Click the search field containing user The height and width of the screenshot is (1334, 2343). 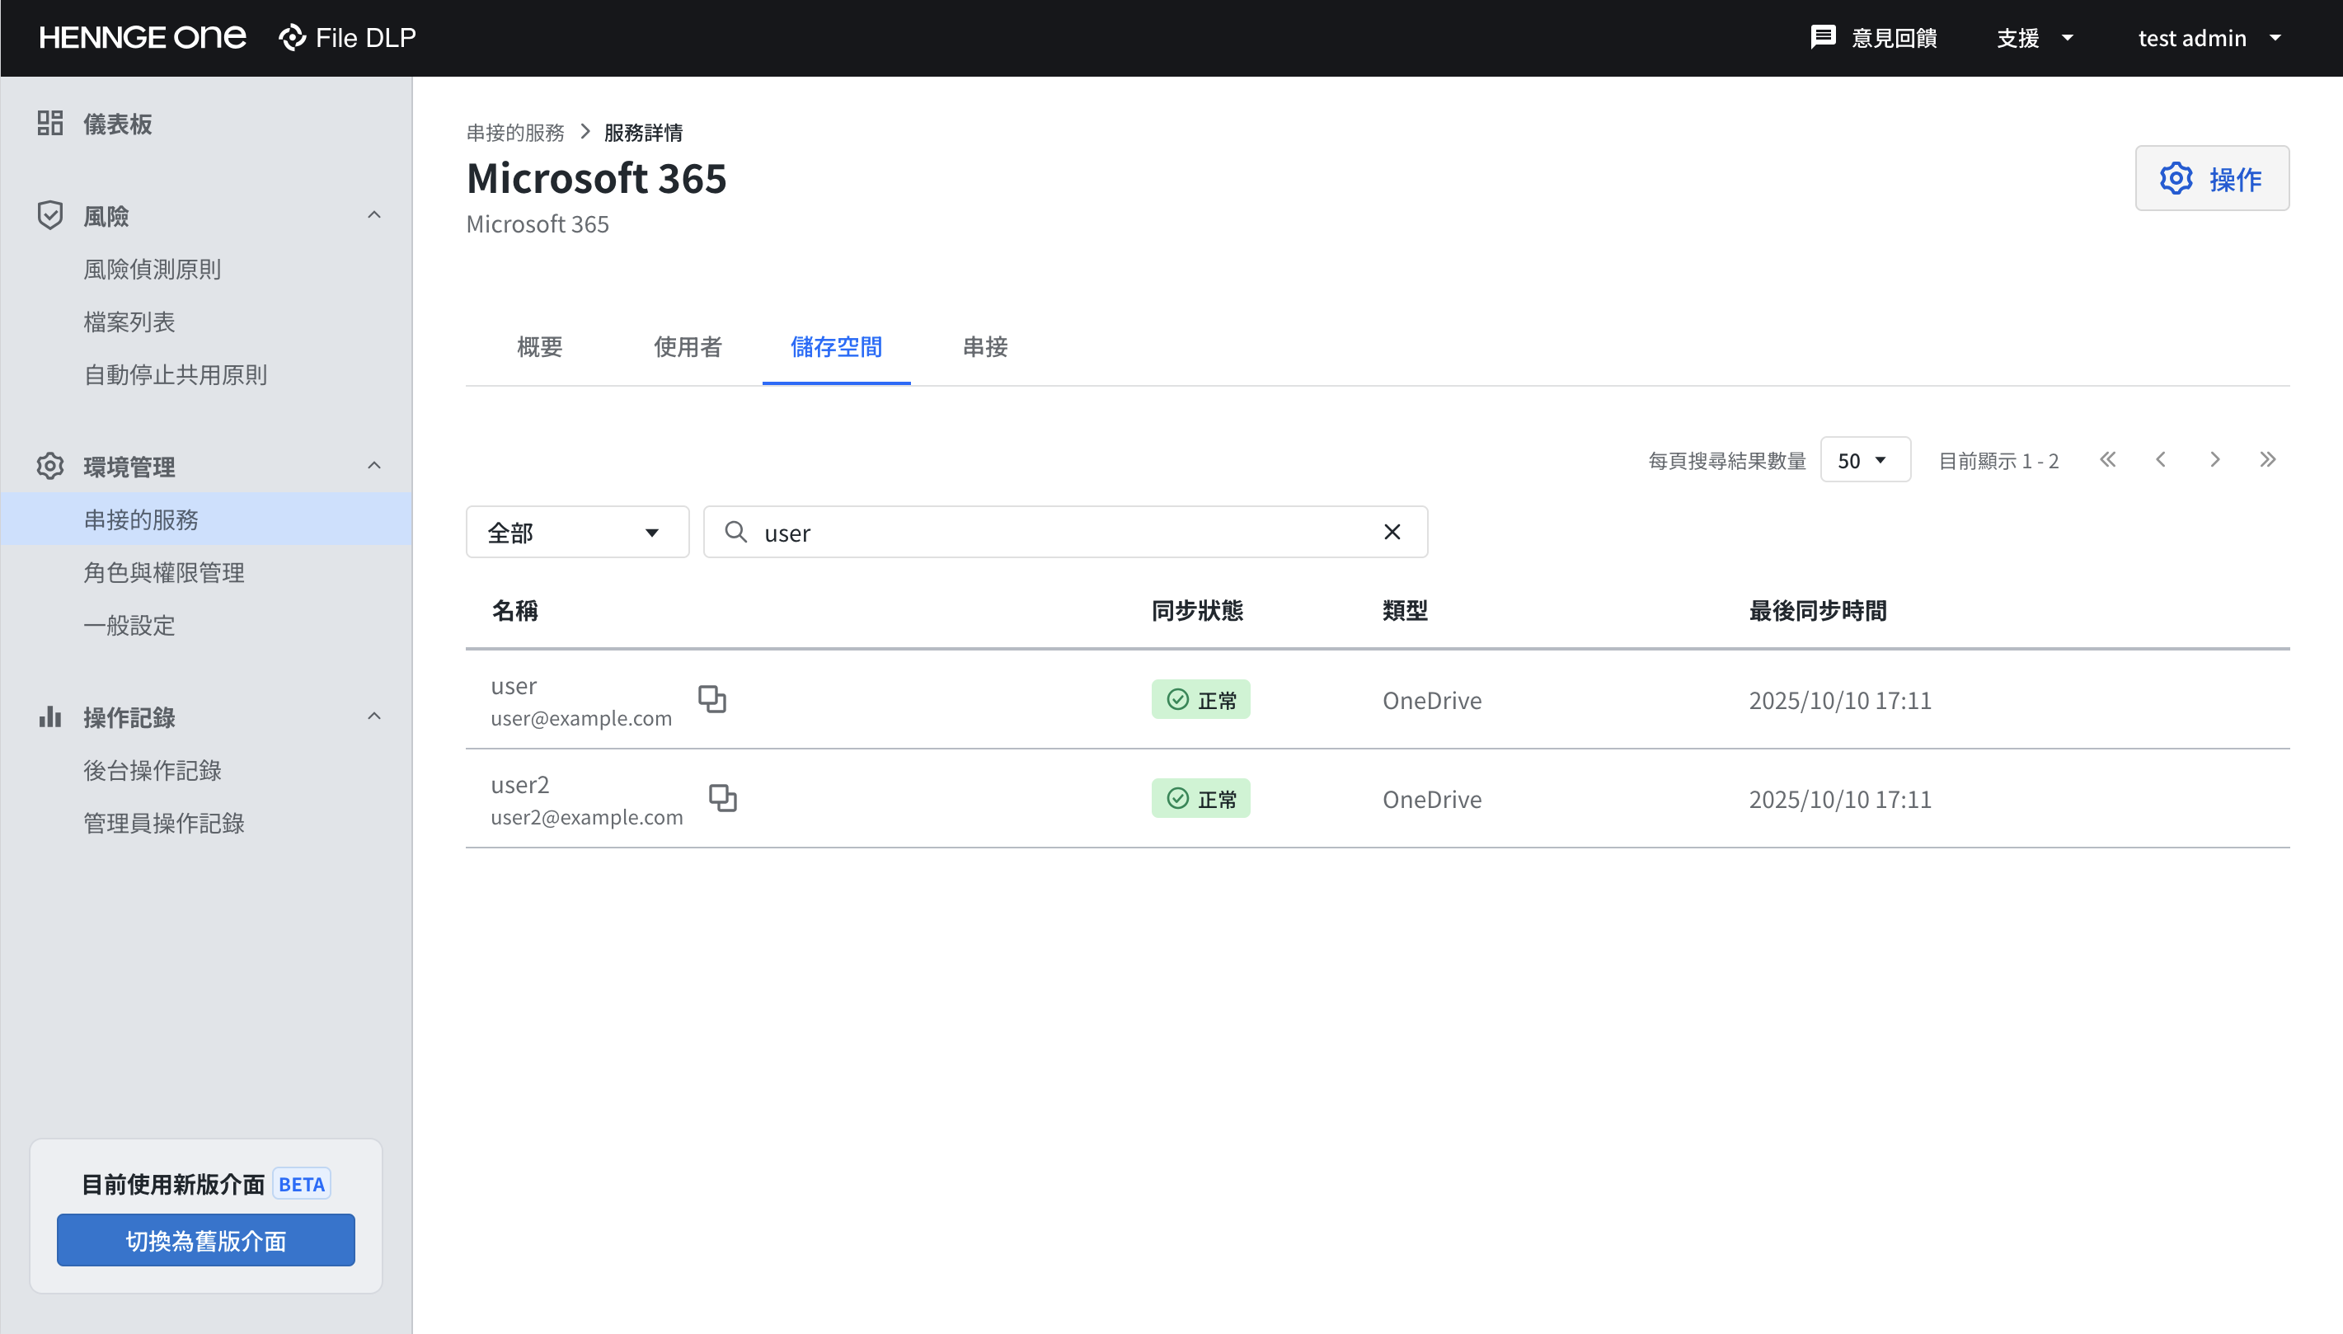[x=1065, y=533]
